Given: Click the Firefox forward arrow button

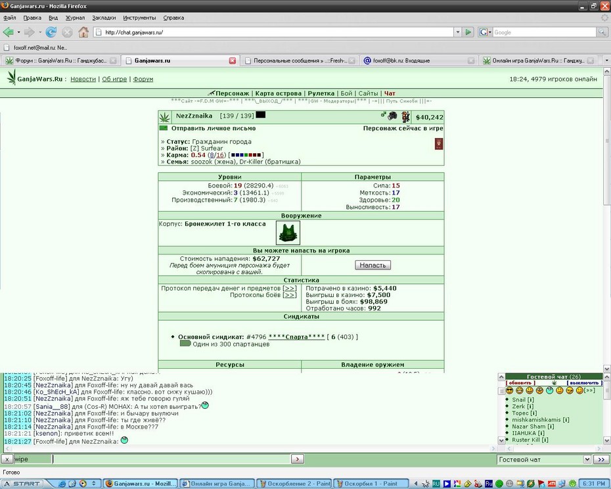Looking at the screenshot, I should (29, 32).
